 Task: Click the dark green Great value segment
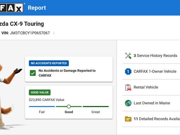click(96, 107)
